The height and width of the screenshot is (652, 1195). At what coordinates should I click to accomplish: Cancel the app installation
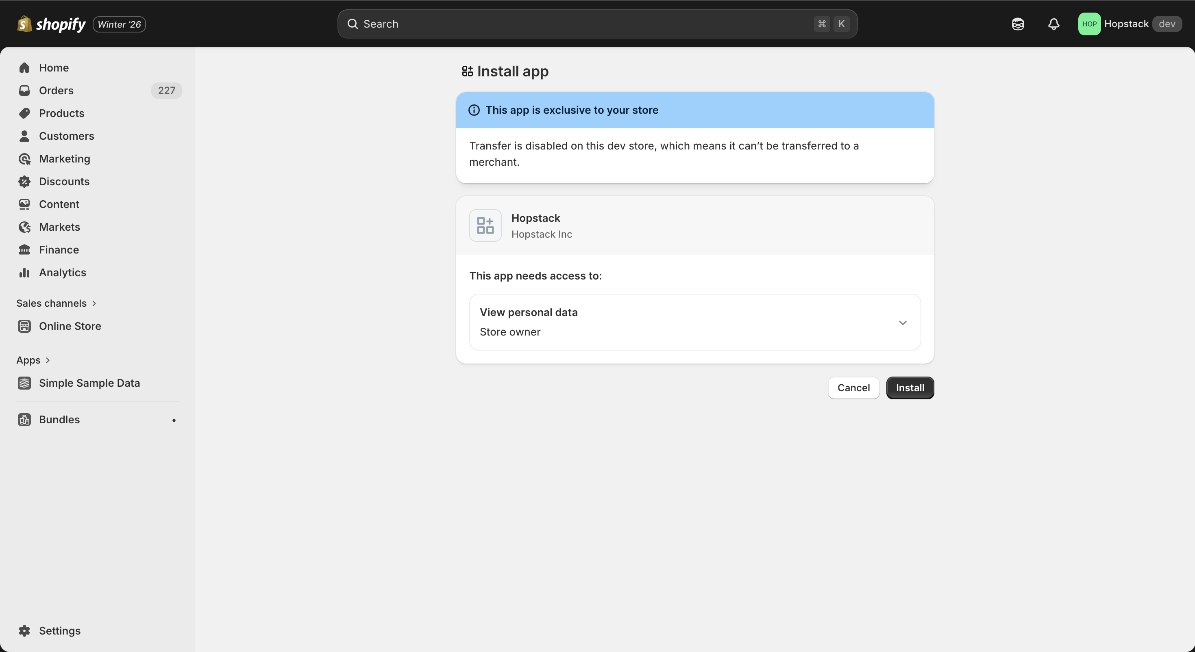853,388
